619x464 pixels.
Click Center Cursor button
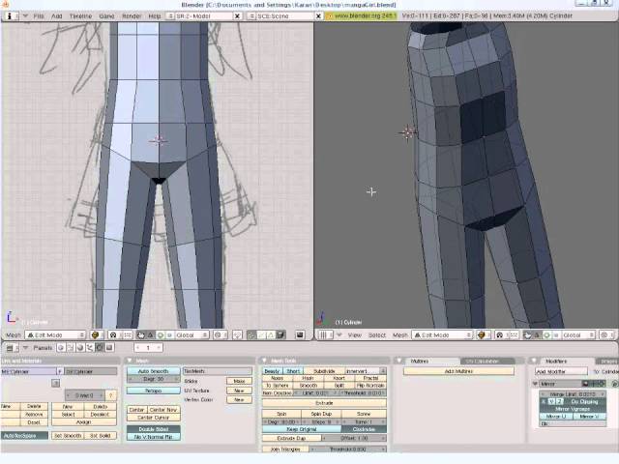click(x=154, y=418)
